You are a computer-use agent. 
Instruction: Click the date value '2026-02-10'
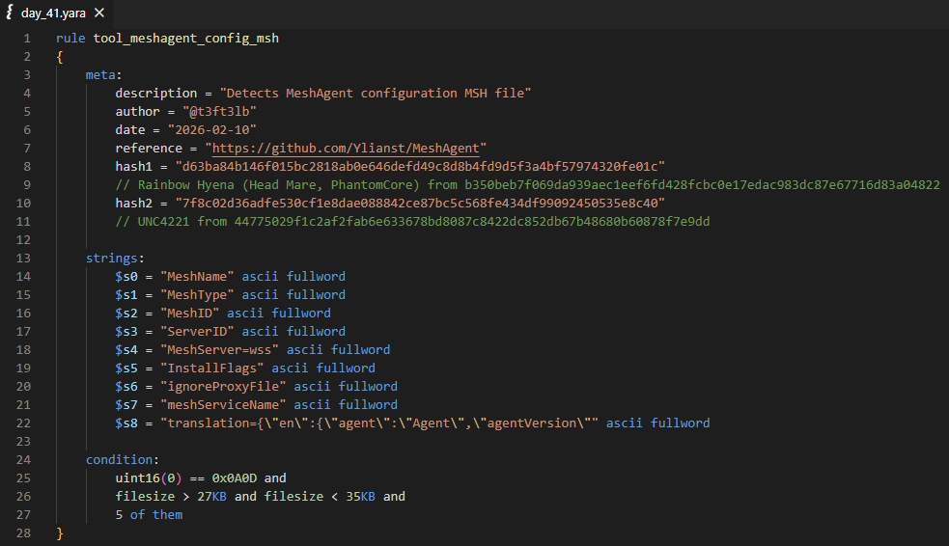tap(211, 130)
